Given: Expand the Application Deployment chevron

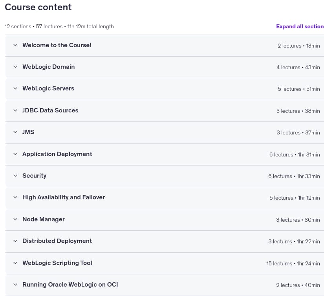Looking at the screenshot, I should (15, 154).
